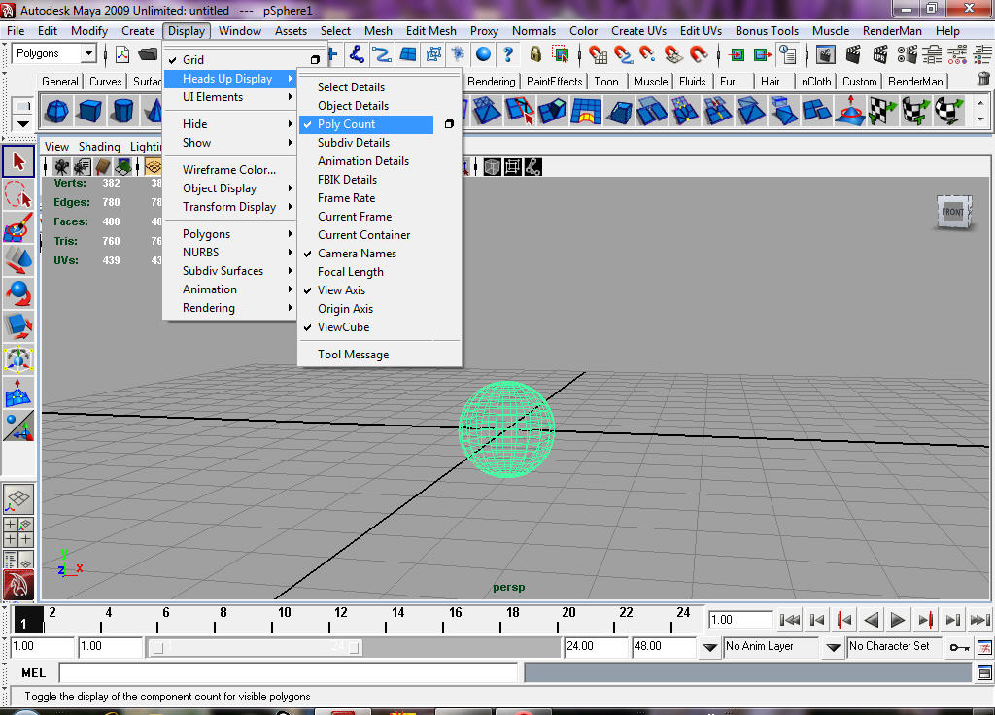Click Wireframe Color... in Display menu

pos(230,170)
